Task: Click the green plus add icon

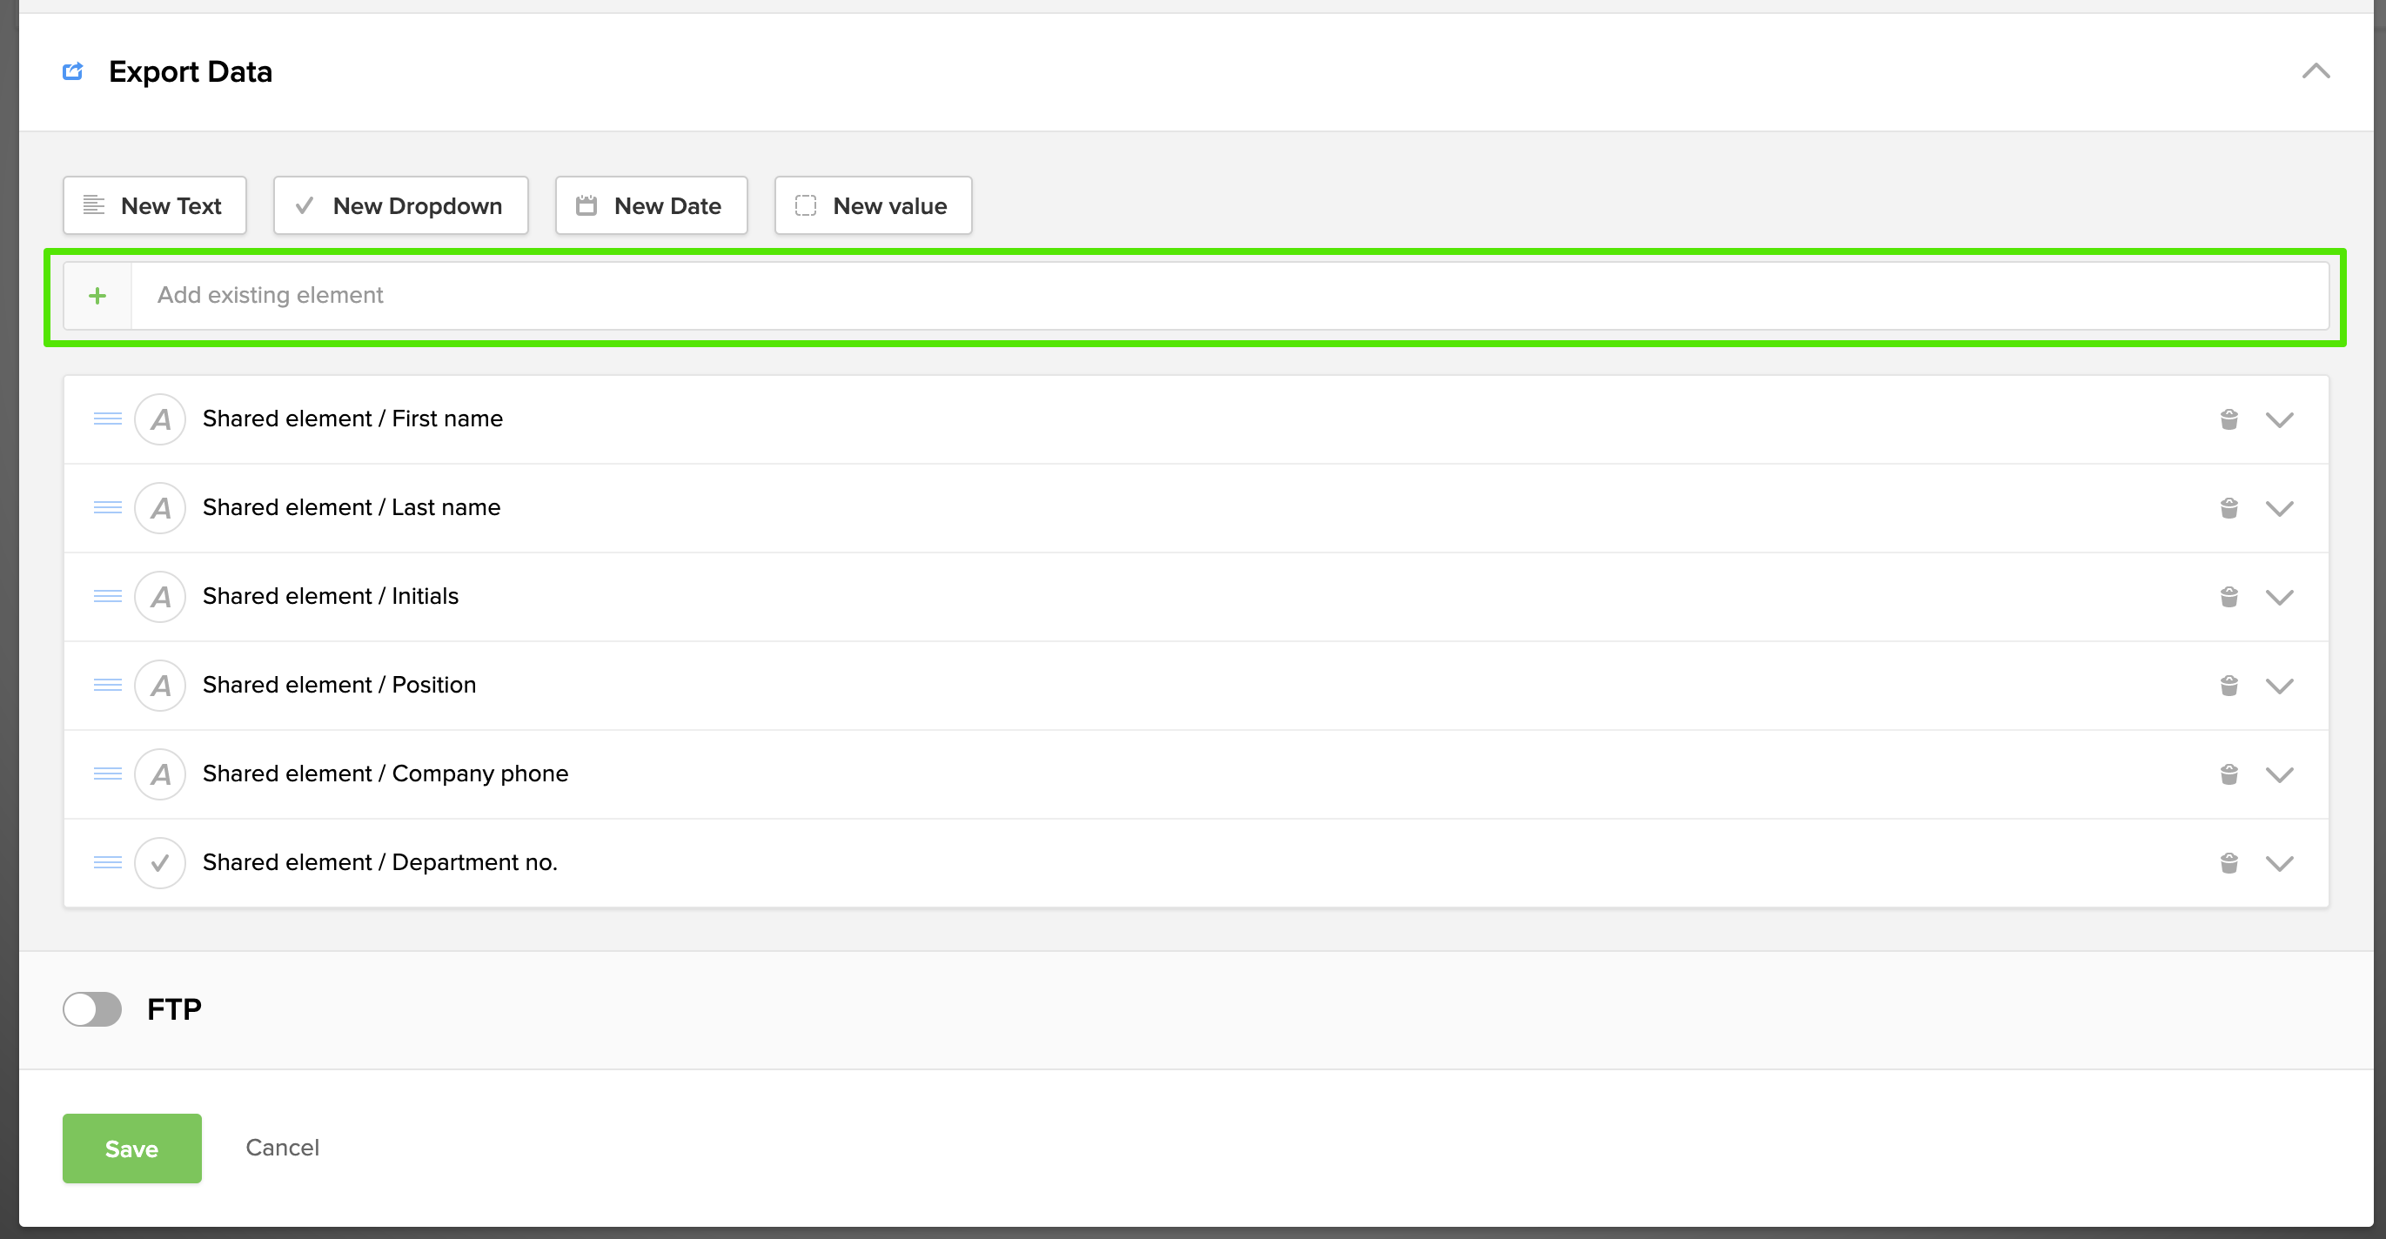Action: click(x=97, y=296)
